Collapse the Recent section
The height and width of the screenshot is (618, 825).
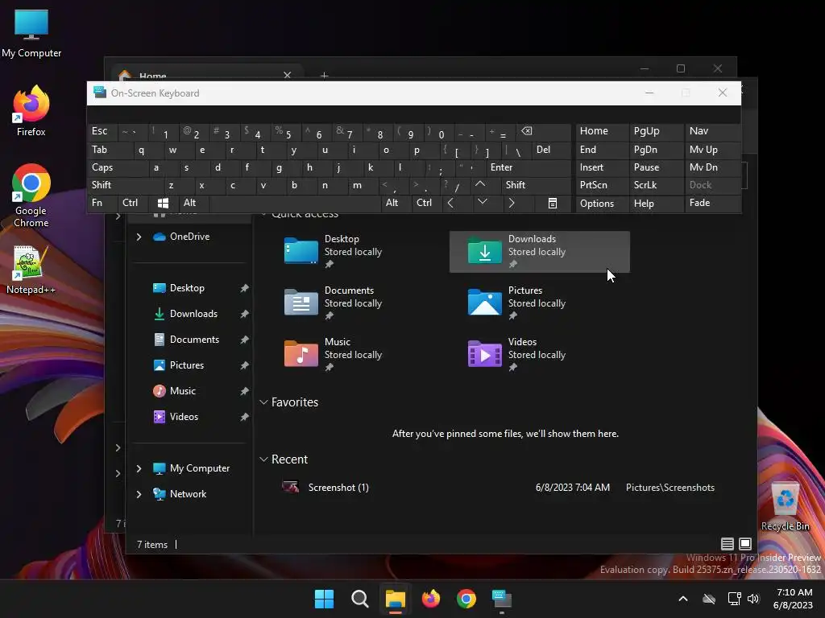(x=263, y=459)
